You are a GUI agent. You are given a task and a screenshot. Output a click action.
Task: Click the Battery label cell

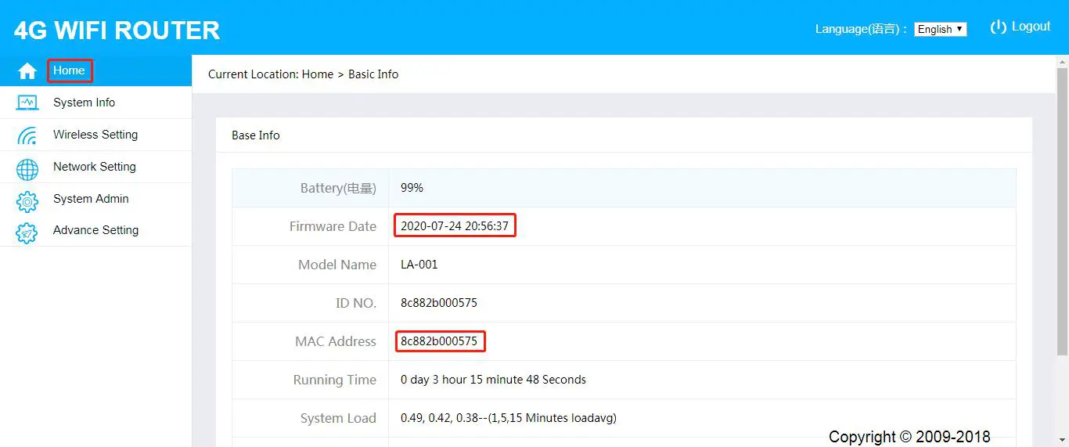pos(311,188)
